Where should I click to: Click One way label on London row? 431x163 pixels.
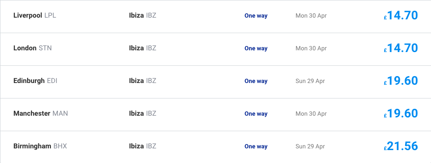256,48
